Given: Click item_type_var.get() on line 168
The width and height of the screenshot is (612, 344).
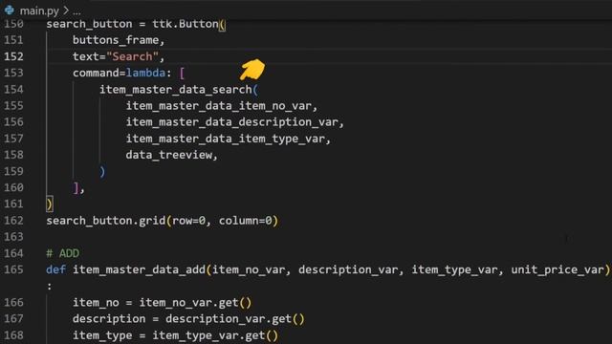Looking at the screenshot, I should 215,335.
